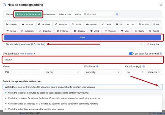This screenshot has width=165, height=115.
Task: Open the per day period dropdown
Action: [62, 72]
